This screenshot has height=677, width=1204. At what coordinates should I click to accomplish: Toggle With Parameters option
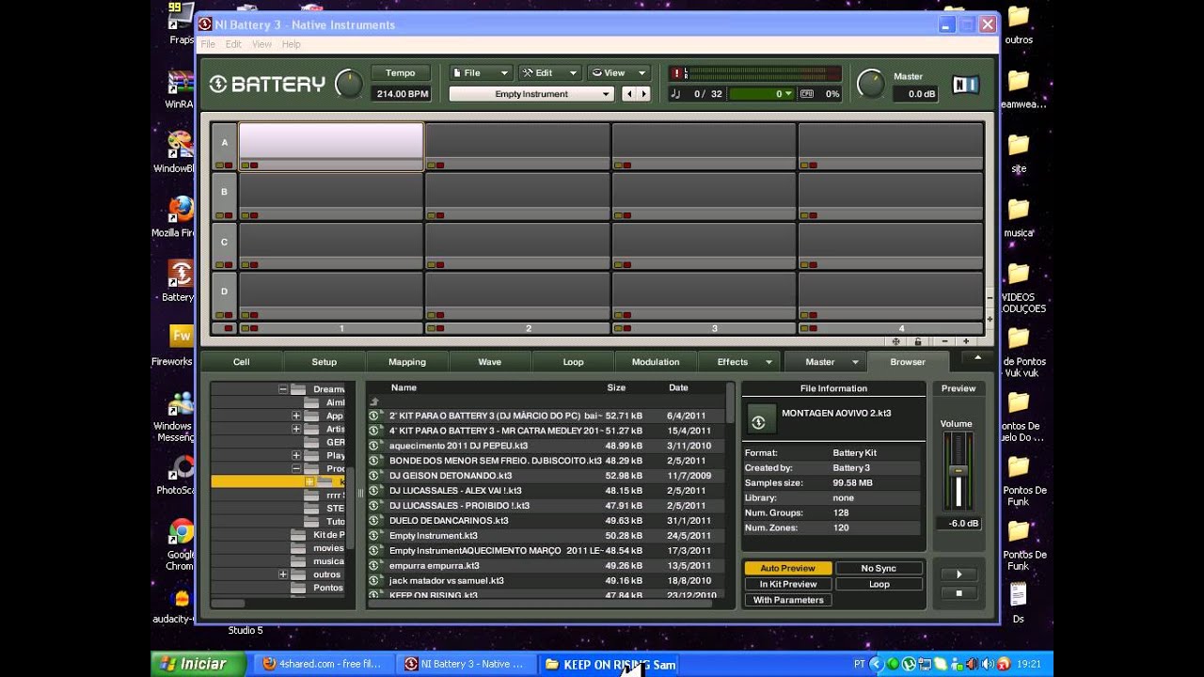[787, 600]
